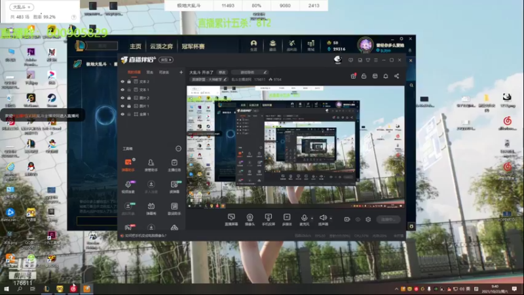The width and height of the screenshot is (524, 295).
Task: Edit the 英雄联盟 category tag
Action: pos(208,79)
